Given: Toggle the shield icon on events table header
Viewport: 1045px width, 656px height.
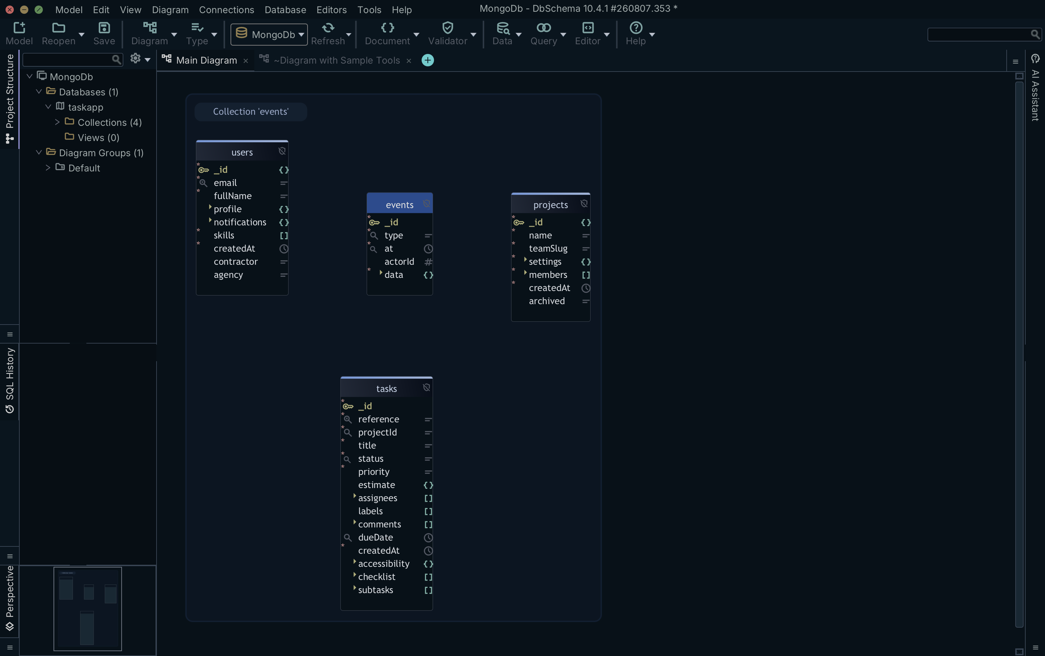Looking at the screenshot, I should click(x=426, y=204).
